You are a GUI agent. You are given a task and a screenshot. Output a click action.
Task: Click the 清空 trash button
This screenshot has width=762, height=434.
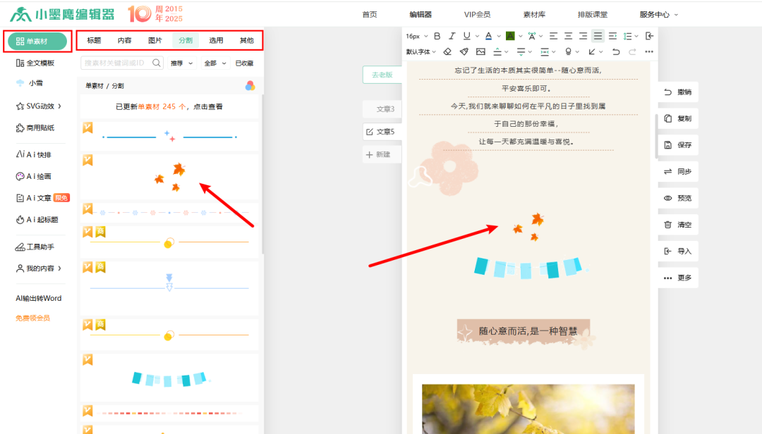point(677,225)
